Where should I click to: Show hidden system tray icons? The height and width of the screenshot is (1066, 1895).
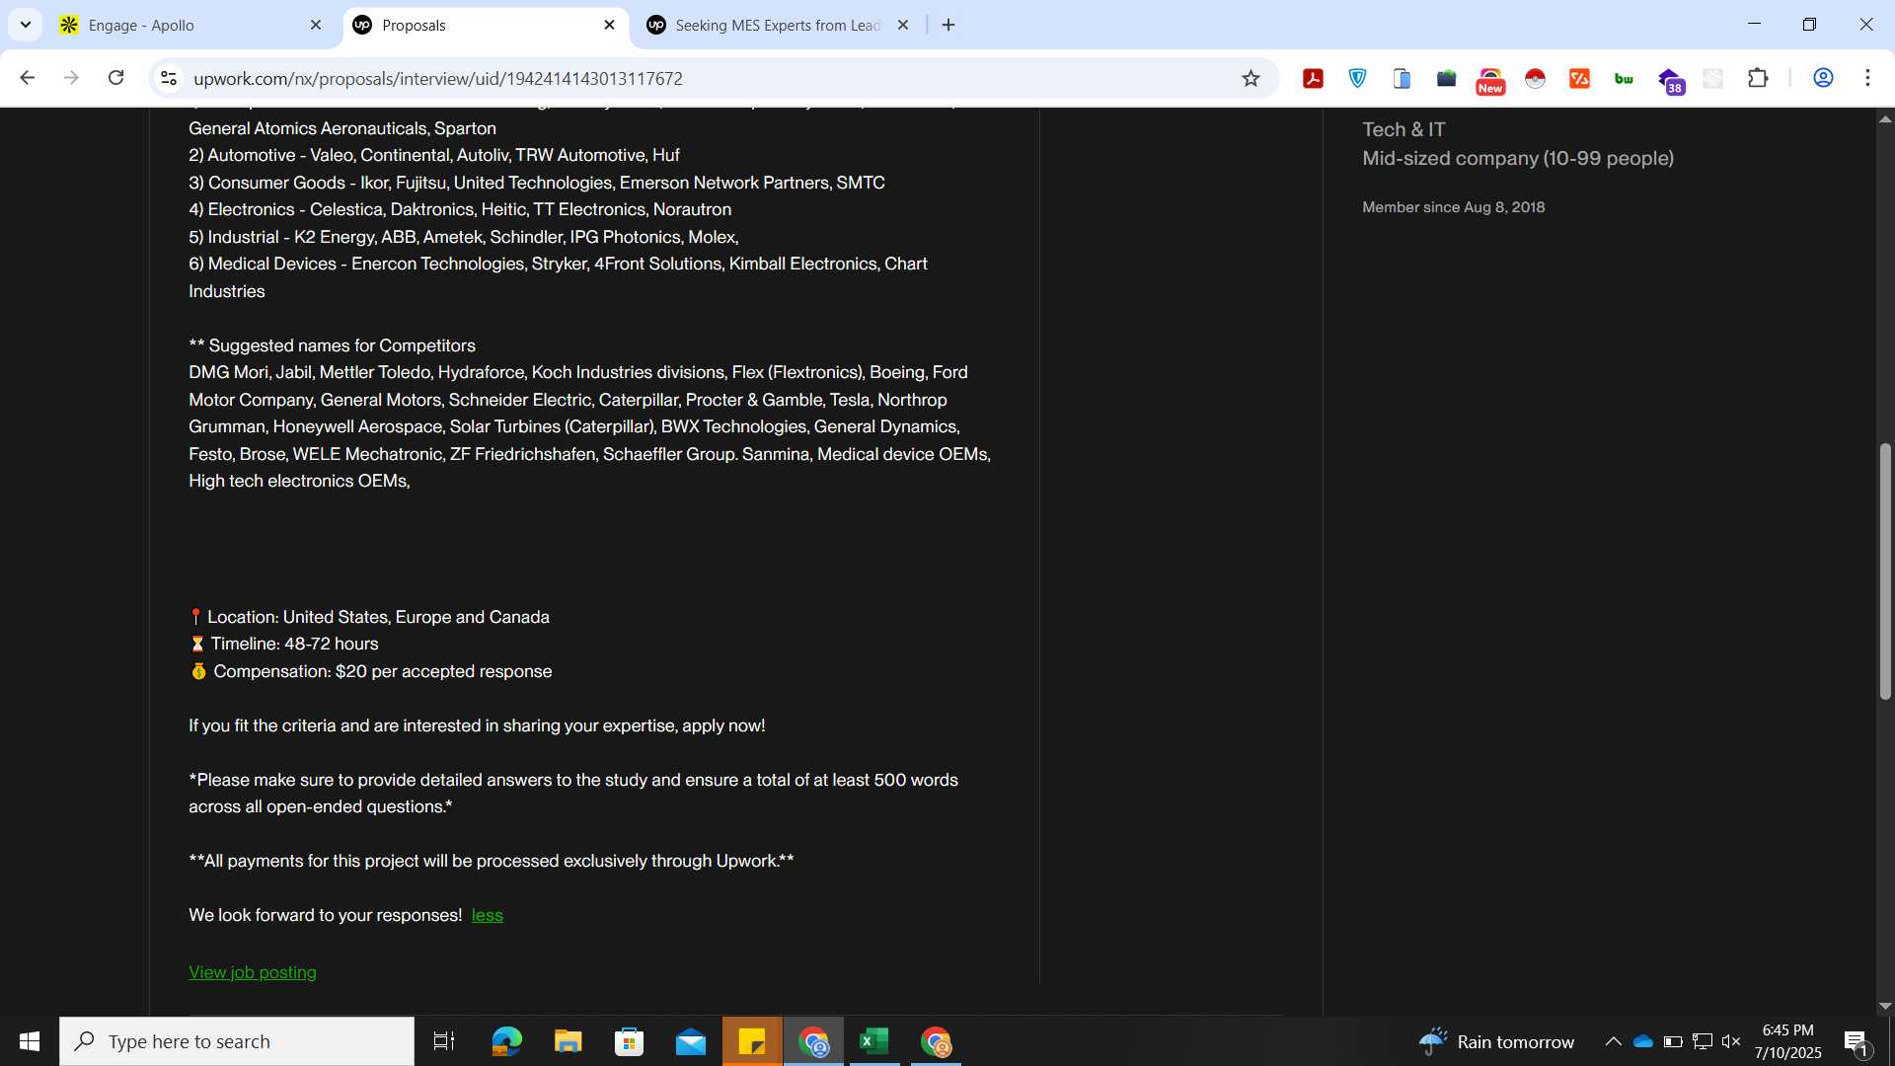1613,1041
